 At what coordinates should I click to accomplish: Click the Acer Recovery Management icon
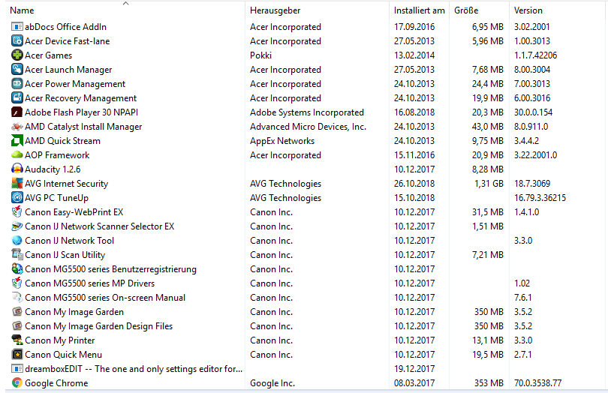click(x=17, y=98)
